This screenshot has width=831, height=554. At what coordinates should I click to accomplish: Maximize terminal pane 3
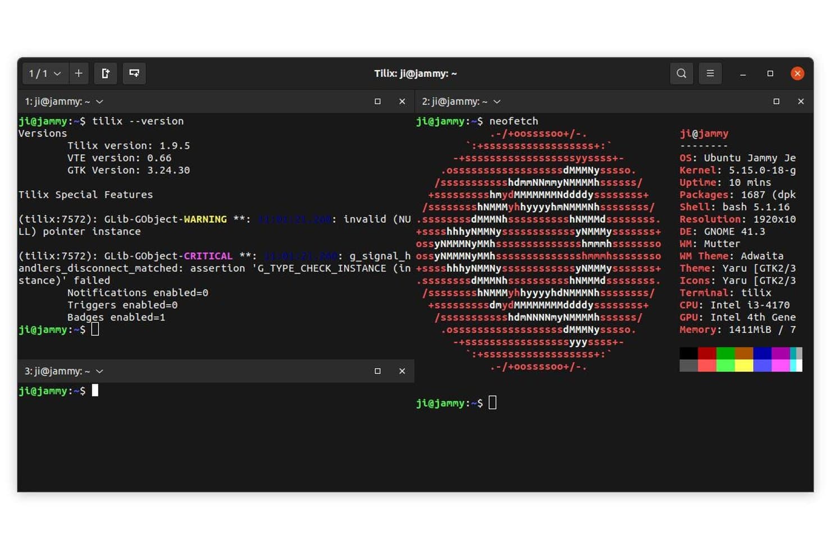(x=377, y=371)
